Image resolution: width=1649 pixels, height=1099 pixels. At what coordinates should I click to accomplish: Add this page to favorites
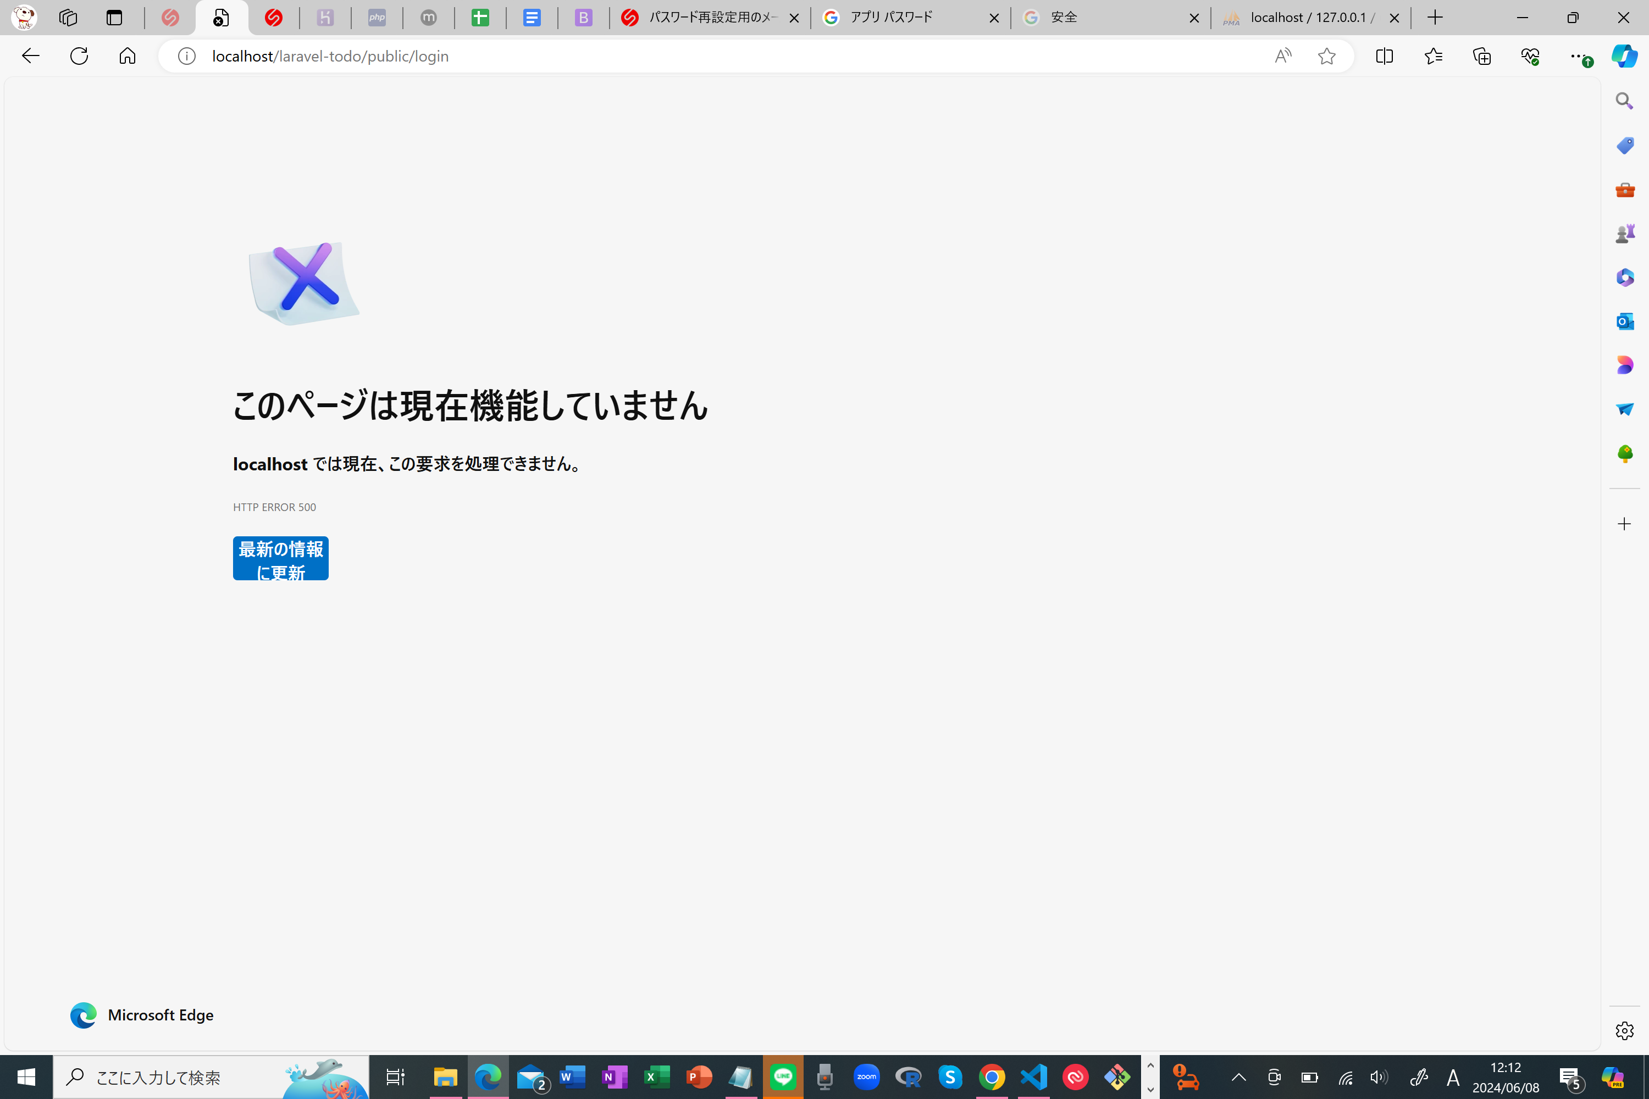tap(1326, 56)
